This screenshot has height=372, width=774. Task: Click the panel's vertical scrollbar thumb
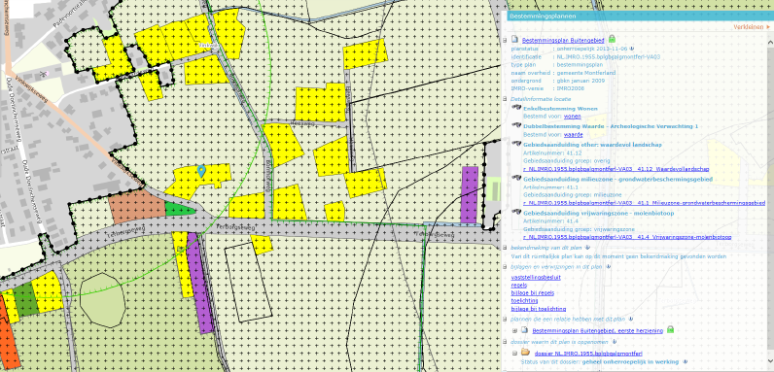[x=770, y=197]
